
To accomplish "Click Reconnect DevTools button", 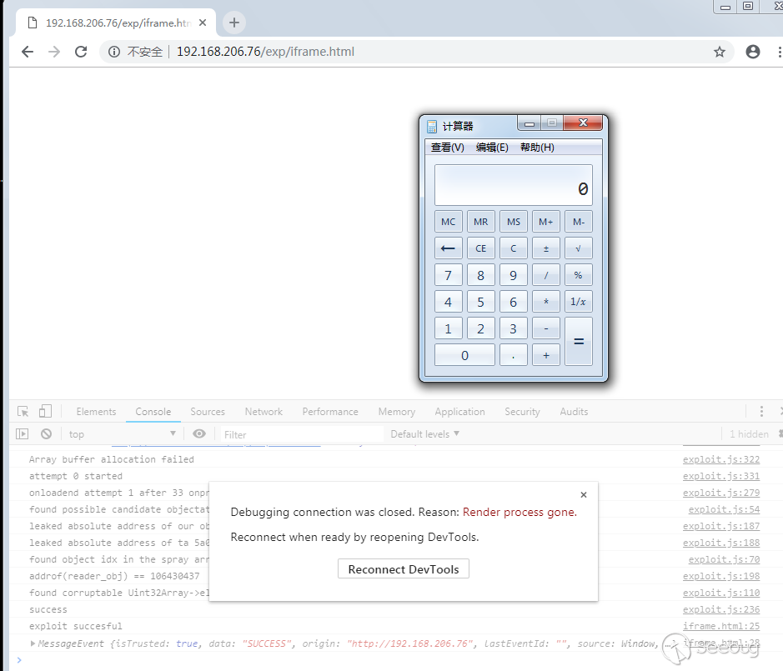I will coord(404,568).
